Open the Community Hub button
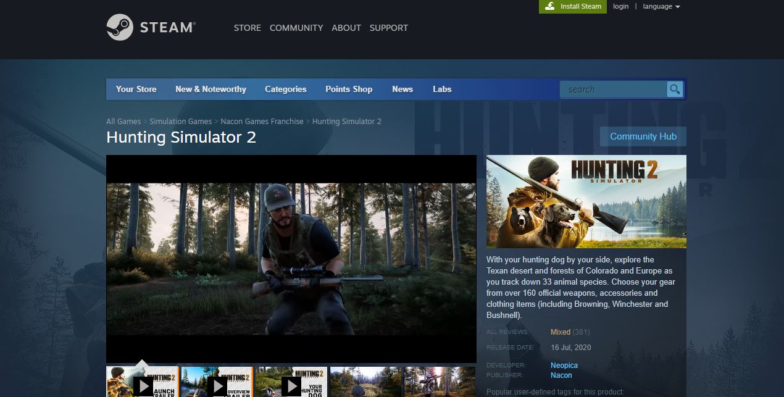Image resolution: width=784 pixels, height=397 pixels. (643, 136)
